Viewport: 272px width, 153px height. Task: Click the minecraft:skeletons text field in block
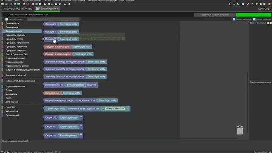115,109
